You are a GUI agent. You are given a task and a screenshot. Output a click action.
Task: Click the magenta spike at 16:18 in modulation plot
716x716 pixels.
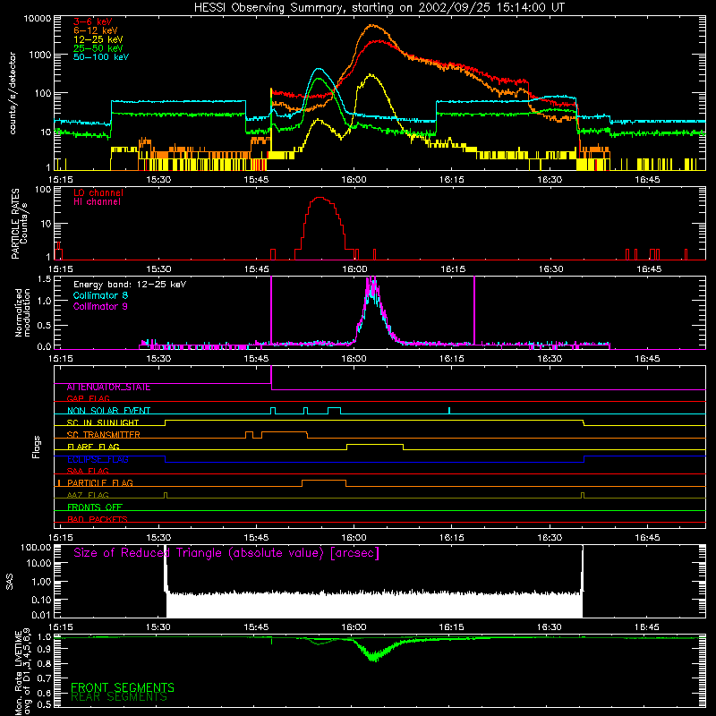coord(474,311)
